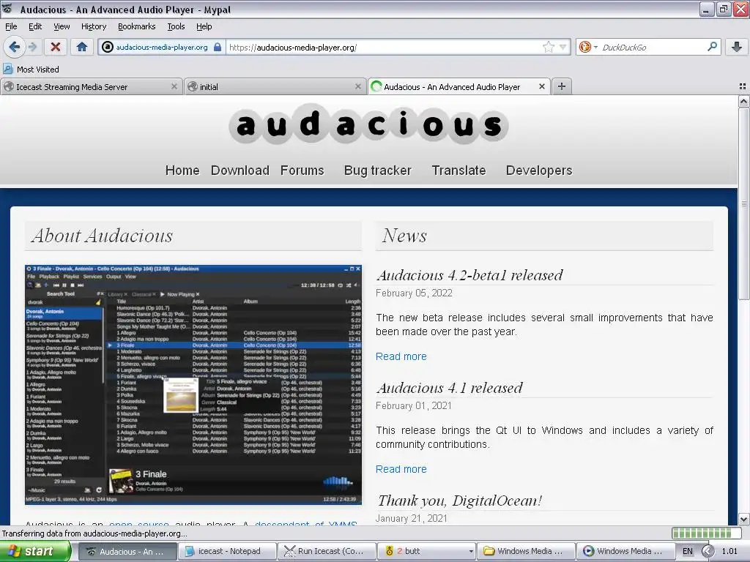This screenshot has height=562, width=750.
Task: Open the File menu
Action: click(x=11, y=26)
